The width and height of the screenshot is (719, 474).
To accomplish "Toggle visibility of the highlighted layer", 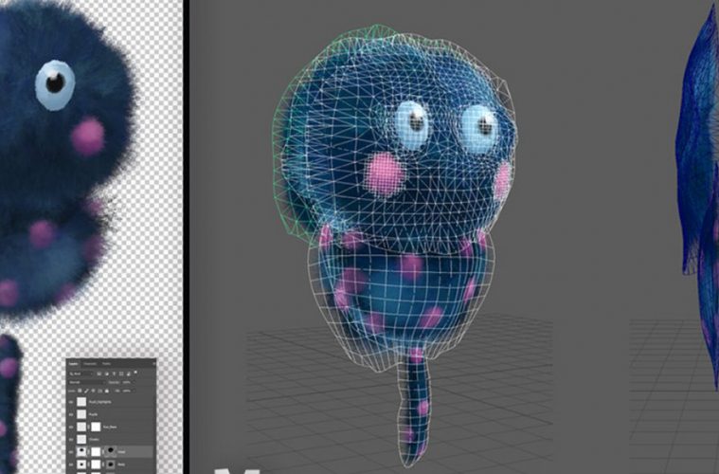I will (x=71, y=451).
